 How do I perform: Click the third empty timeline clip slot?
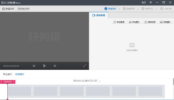[x=72, y=91]
